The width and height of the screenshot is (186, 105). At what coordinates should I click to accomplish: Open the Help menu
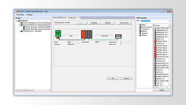29,15
